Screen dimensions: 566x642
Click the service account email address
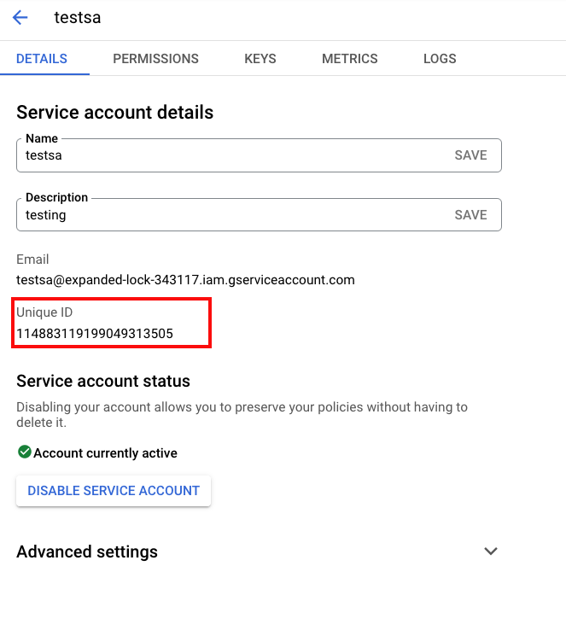coord(185,279)
